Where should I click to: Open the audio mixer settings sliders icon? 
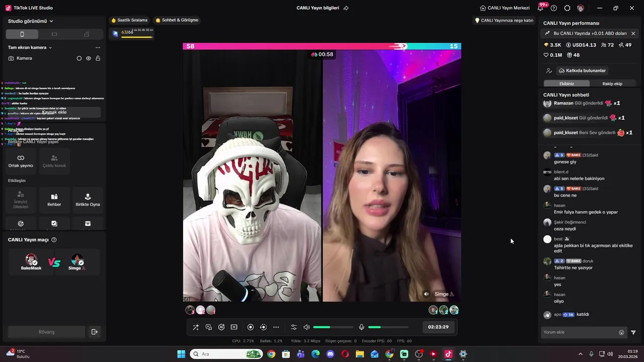click(294, 327)
